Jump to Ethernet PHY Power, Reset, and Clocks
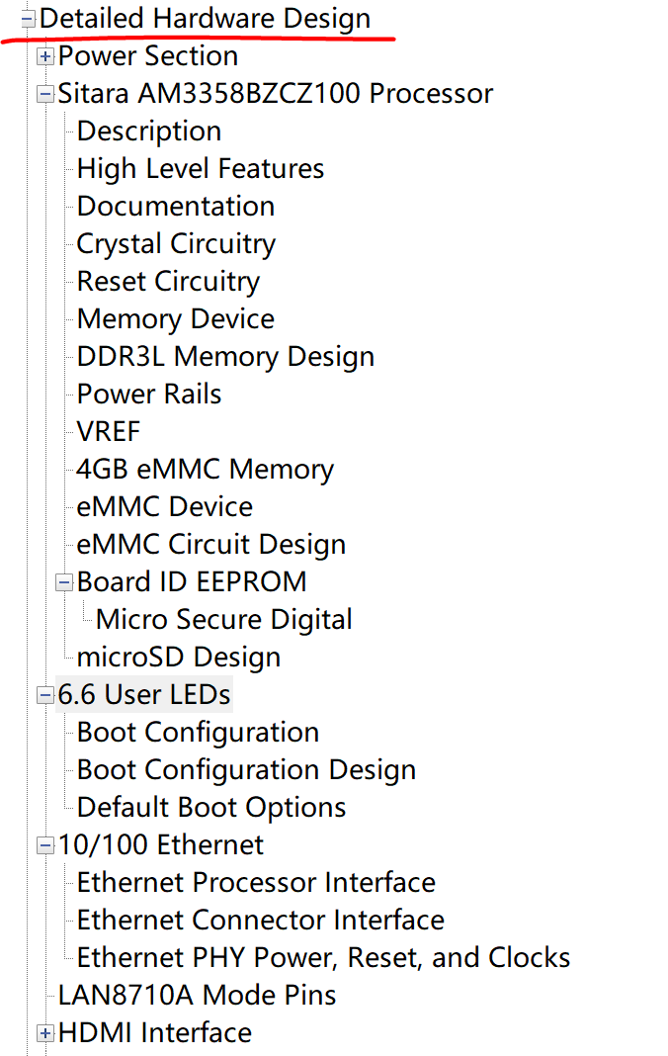668x1056 pixels. [x=323, y=958]
